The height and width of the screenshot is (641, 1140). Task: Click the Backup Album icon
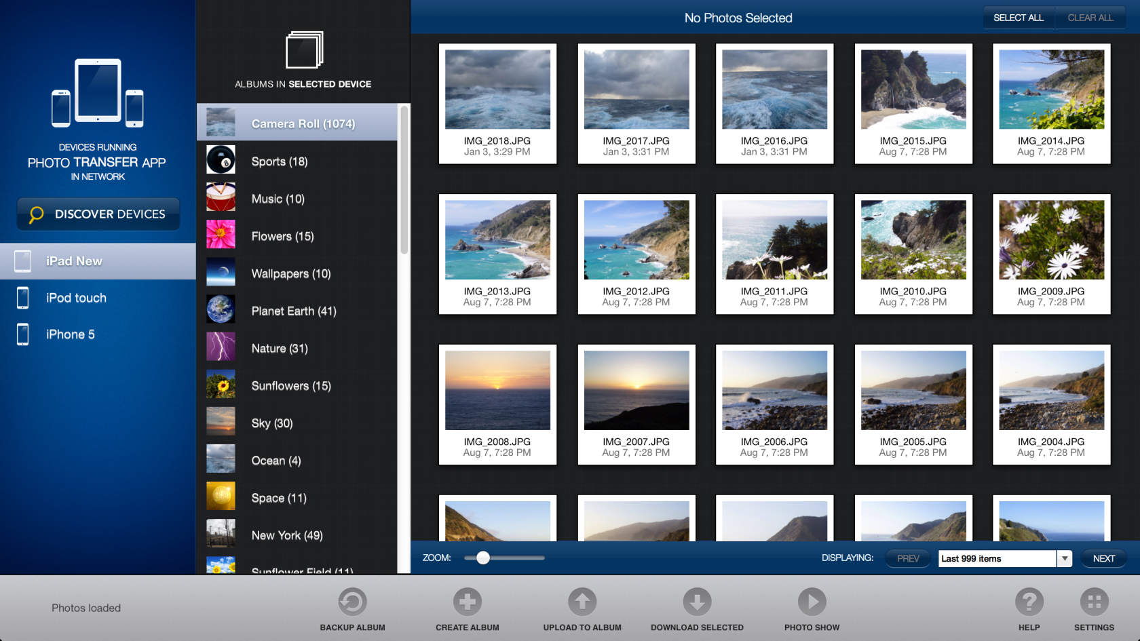[352, 602]
